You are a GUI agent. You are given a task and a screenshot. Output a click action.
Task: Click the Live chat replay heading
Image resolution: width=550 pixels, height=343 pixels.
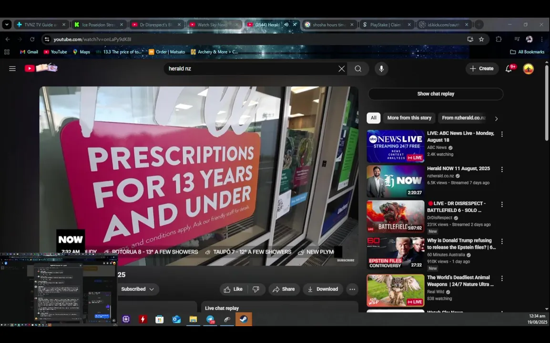tap(222, 308)
